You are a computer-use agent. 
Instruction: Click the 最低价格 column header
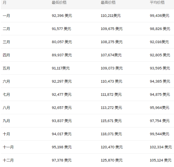point(59,2)
